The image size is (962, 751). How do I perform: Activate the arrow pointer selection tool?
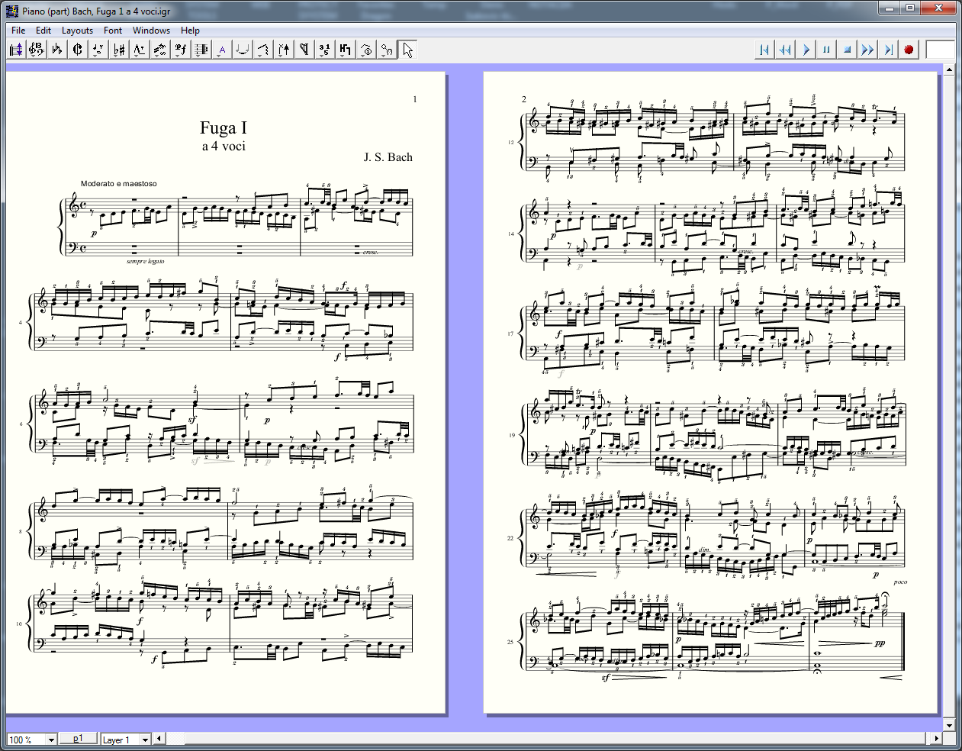pos(407,50)
